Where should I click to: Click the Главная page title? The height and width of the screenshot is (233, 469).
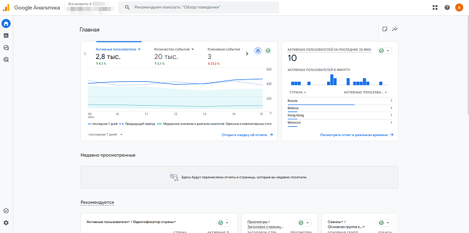[x=90, y=30]
